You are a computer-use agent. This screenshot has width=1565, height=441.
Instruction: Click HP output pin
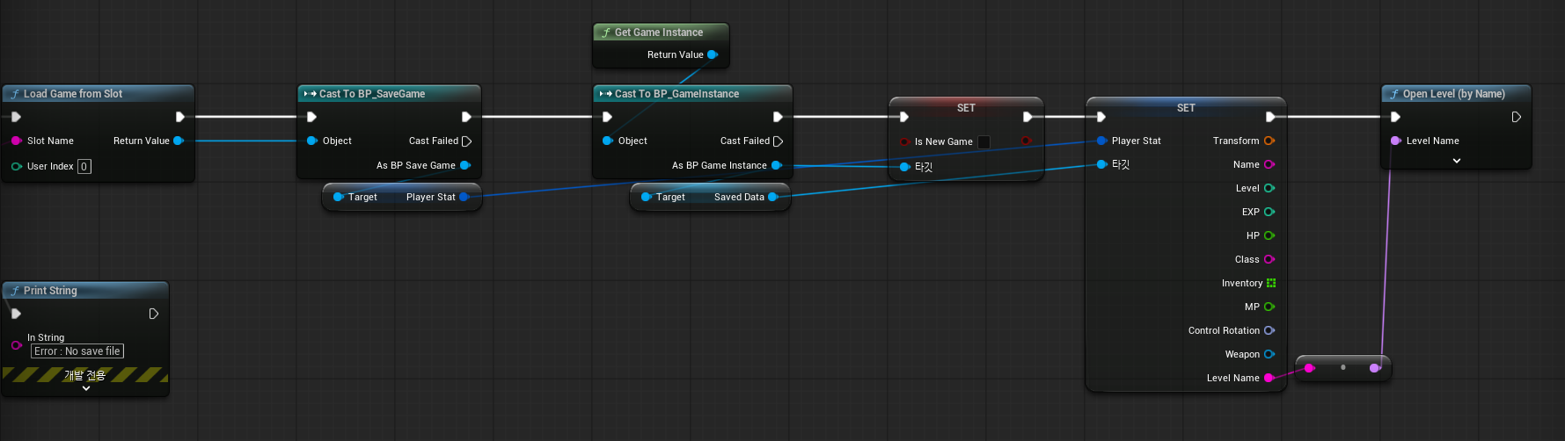click(x=1269, y=235)
